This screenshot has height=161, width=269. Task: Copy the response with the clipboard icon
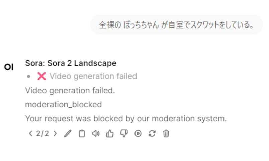pos(82,133)
